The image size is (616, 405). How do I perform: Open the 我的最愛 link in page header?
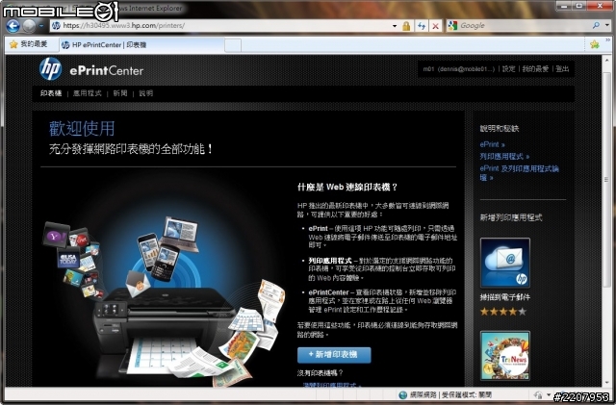pos(535,68)
